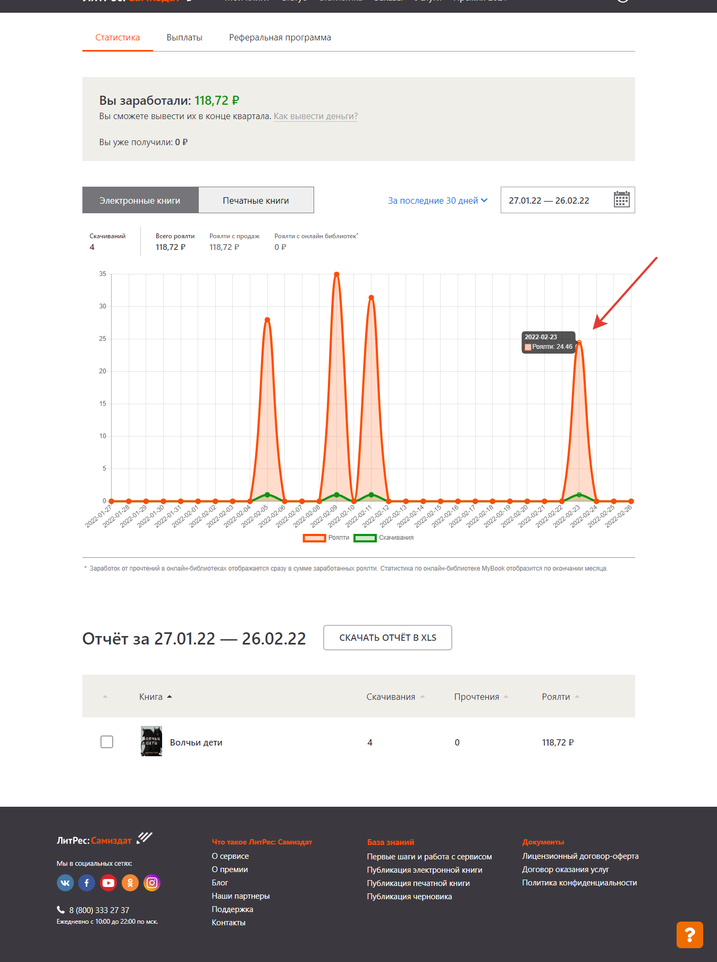Select the Волчьи дети row checkbox
Screen dimensions: 717x962
tap(107, 742)
